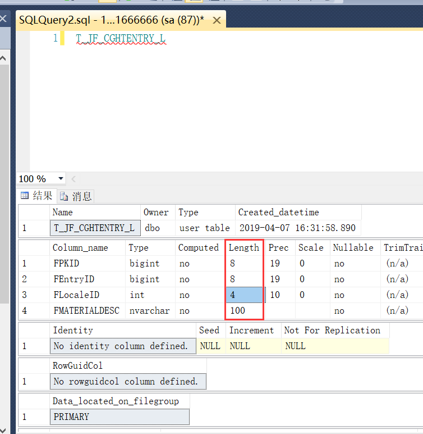Select row header 3 of columns grid

34,295
